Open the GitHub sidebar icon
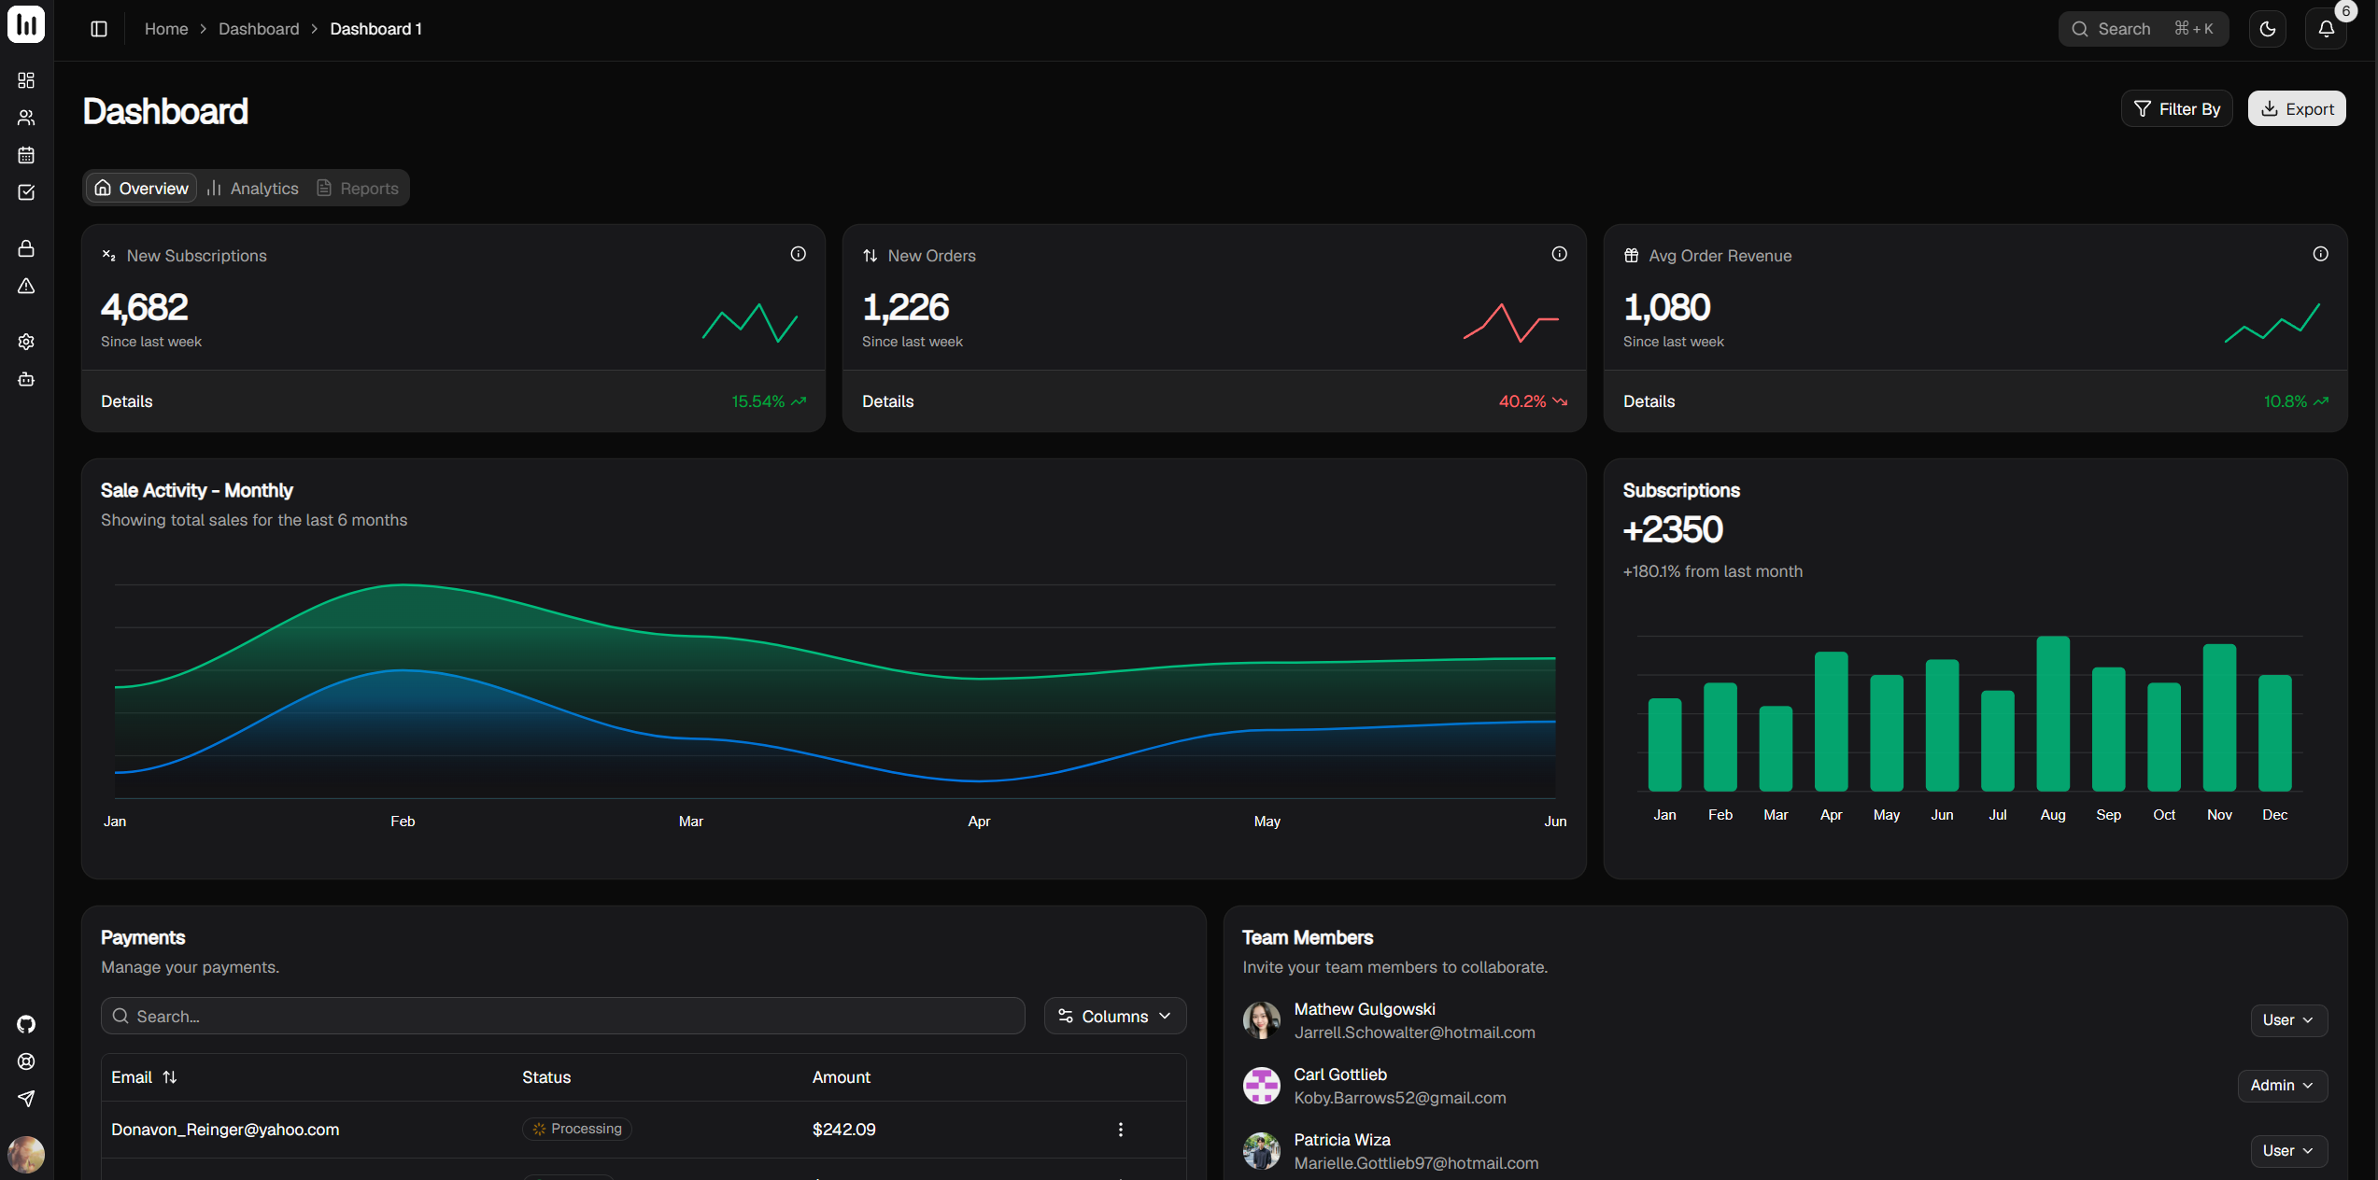 [26, 1024]
